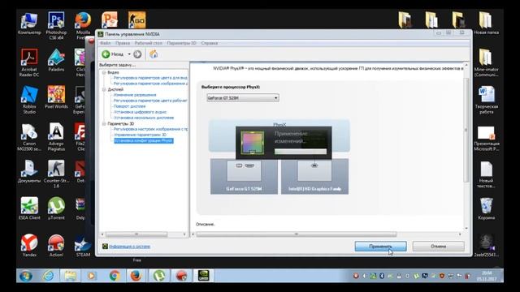This screenshot has width=520, height=292.
Task: Click the grey Forward arrow button
Action: coord(137,54)
